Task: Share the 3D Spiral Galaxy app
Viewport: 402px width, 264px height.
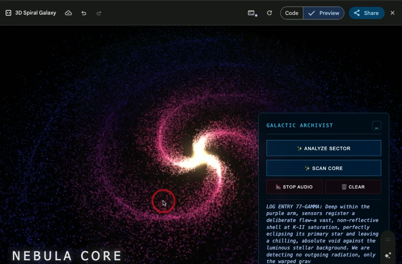Action: click(x=366, y=13)
